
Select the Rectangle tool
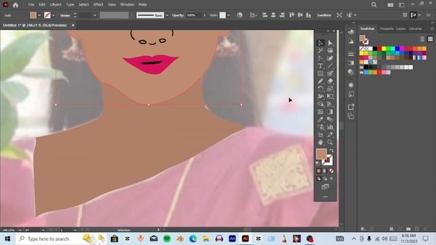[320, 73]
